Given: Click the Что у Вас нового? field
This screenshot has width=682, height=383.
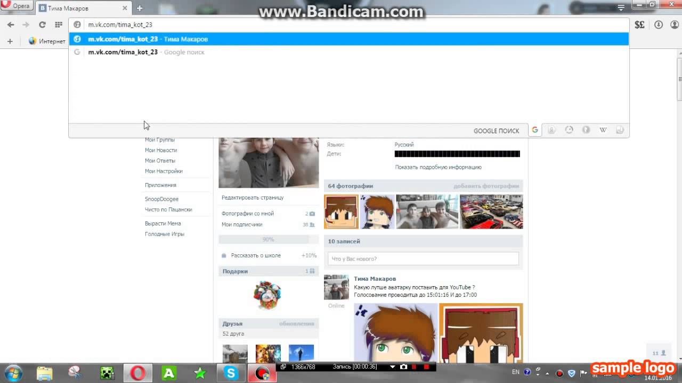Looking at the screenshot, I should pyautogui.click(x=423, y=259).
